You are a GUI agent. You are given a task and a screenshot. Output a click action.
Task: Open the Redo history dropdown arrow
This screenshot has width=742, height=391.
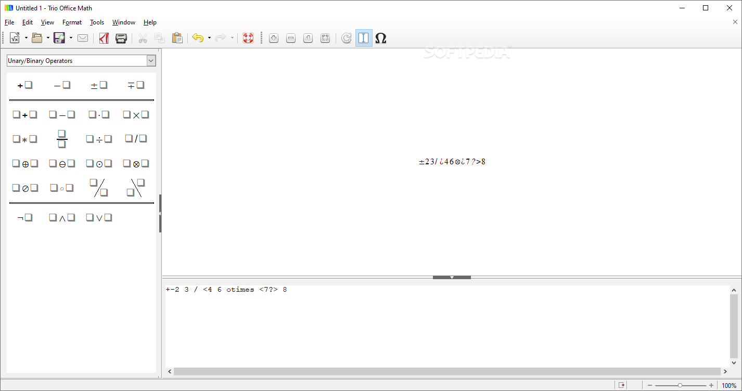click(232, 38)
